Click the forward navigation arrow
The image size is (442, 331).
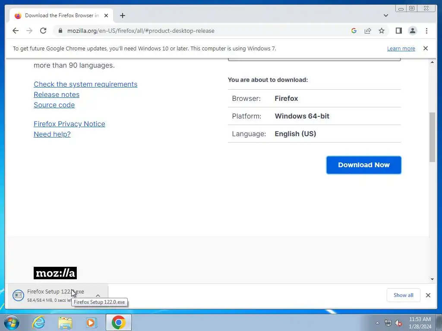point(29,31)
